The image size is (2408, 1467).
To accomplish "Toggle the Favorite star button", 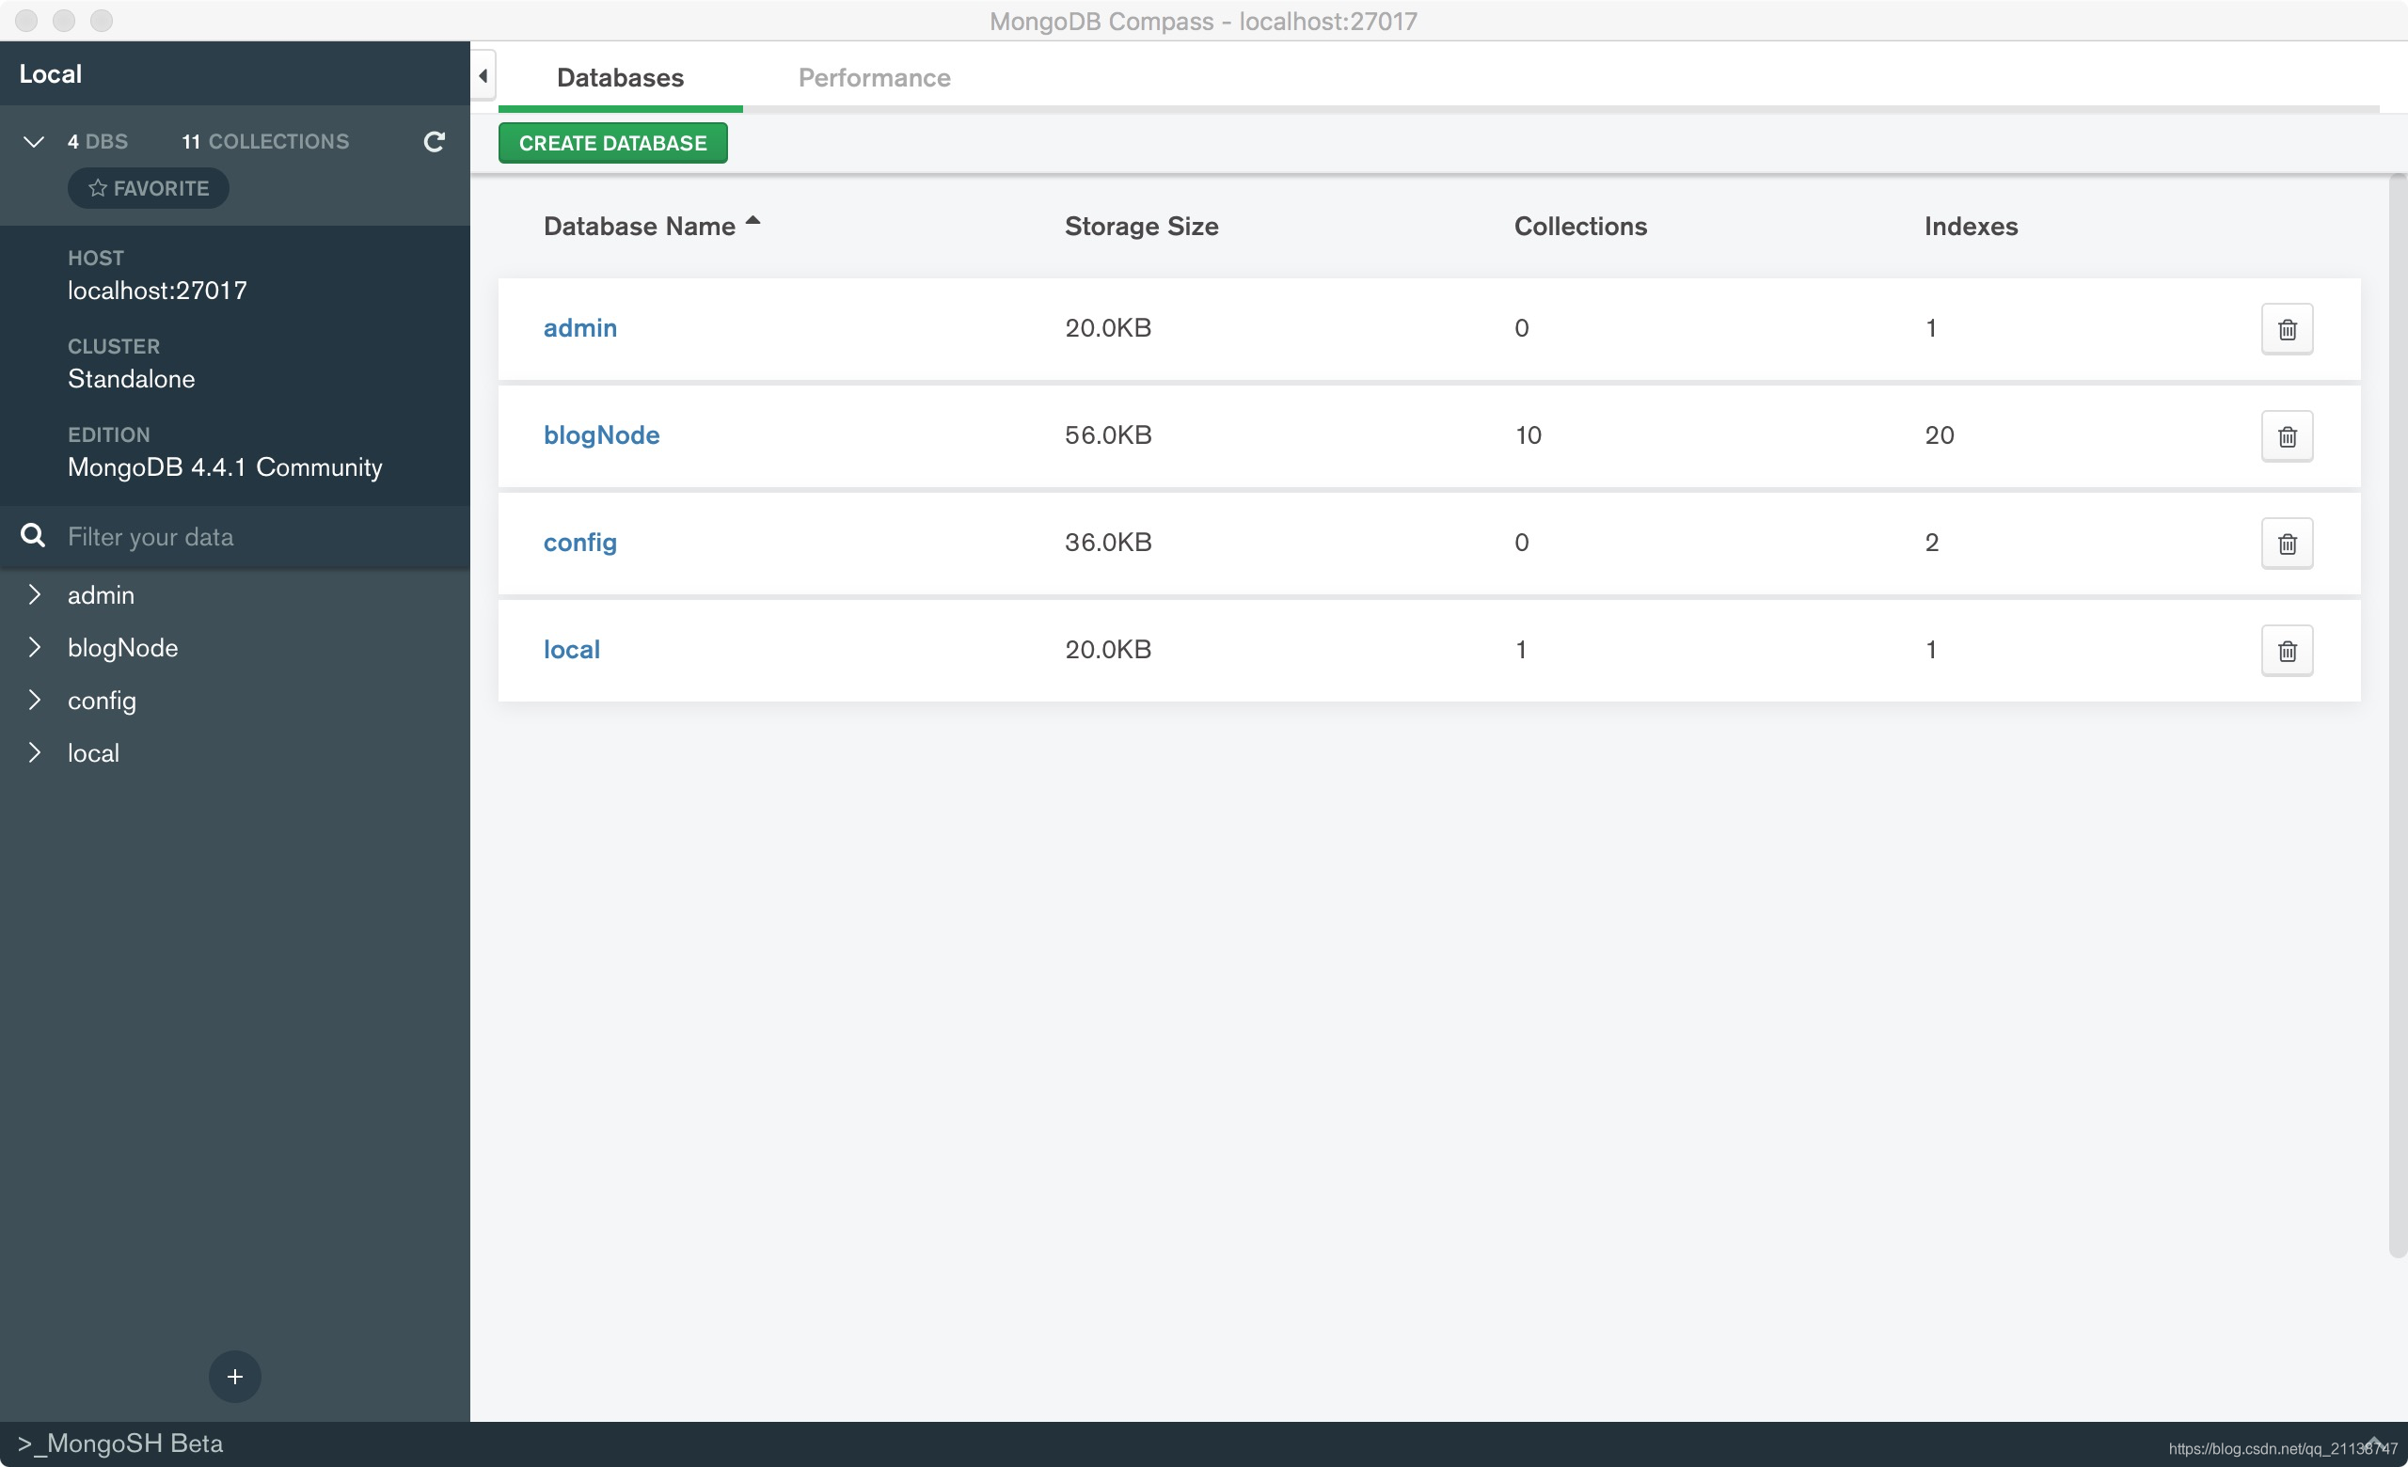I will click(149, 188).
